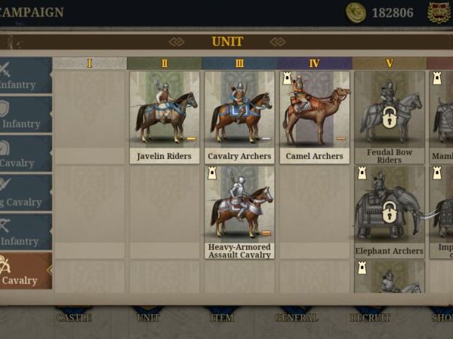Click the gold coin currency icon
This screenshot has height=339, width=453.
pos(356,12)
